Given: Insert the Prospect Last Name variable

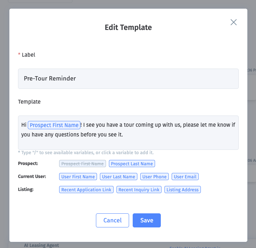Looking at the screenshot, I should click(132, 164).
